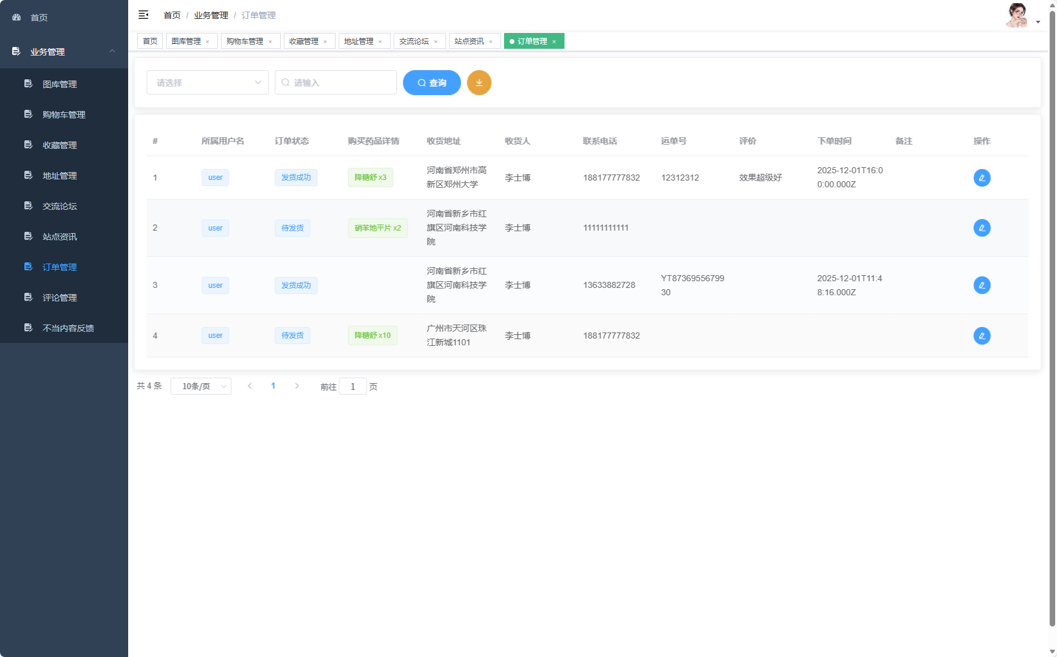
Task: Close the 图库管理 tab
Action: tap(207, 41)
